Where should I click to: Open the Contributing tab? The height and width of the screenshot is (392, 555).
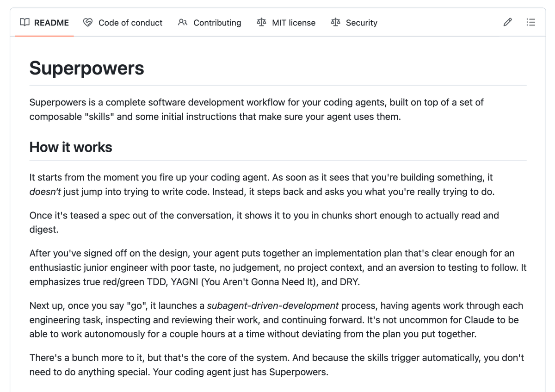click(x=210, y=23)
